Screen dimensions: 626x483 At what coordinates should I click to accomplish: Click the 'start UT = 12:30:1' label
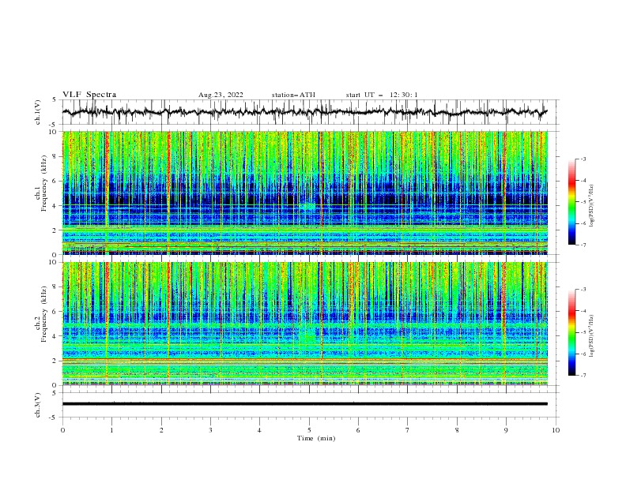tap(382, 95)
